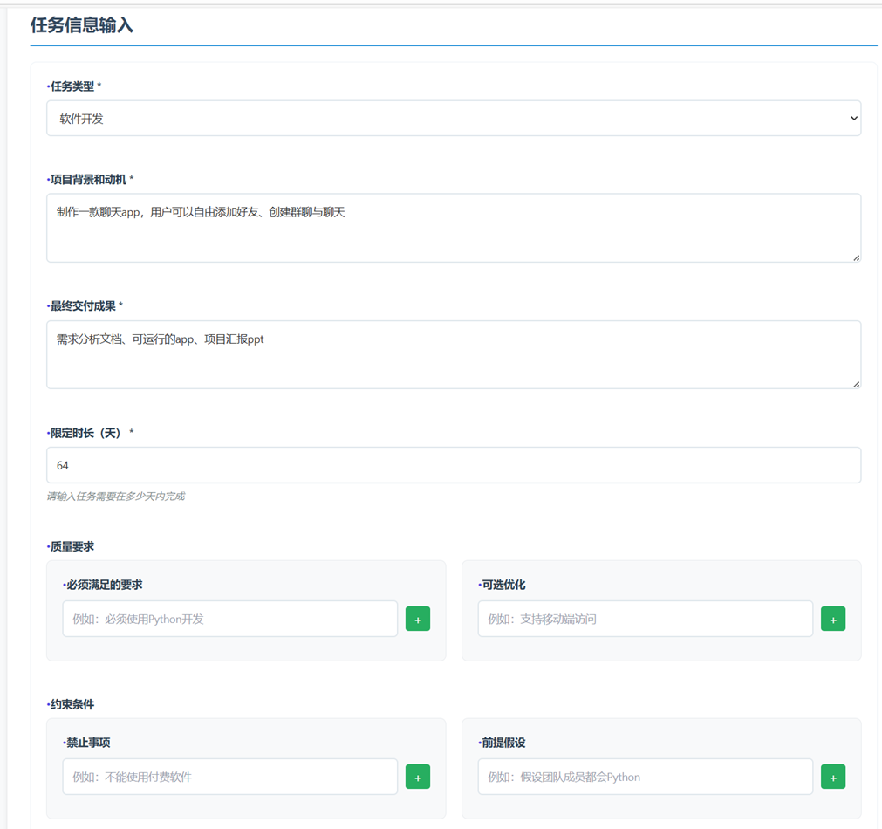
Task: Click the duration field showing 64
Action: (453, 465)
